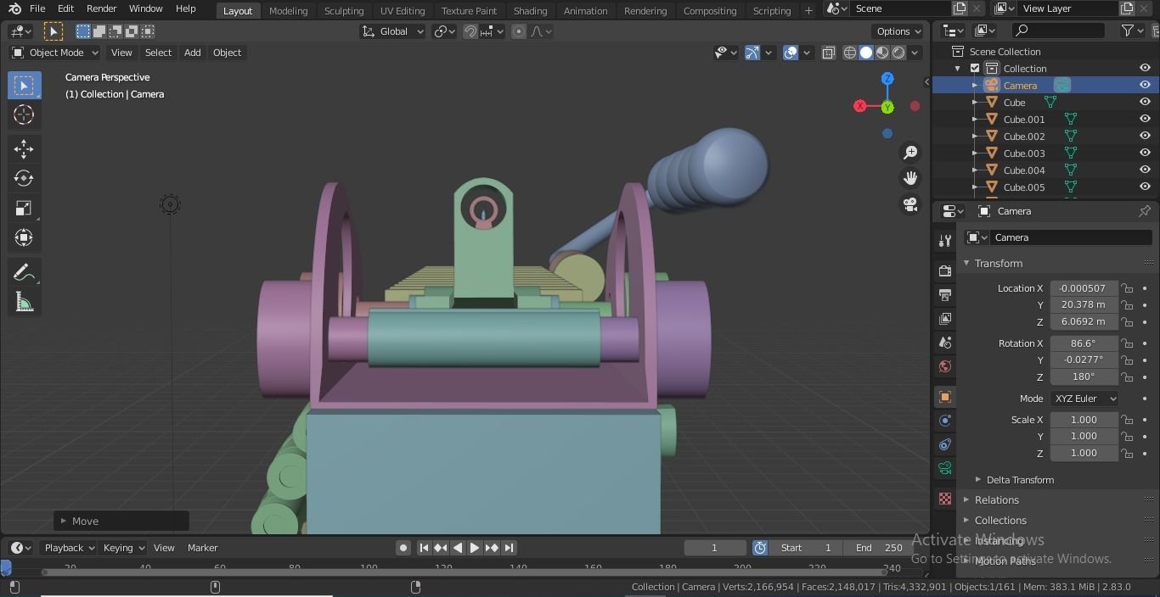
Task: Select the Move tool
Action: pyautogui.click(x=24, y=149)
